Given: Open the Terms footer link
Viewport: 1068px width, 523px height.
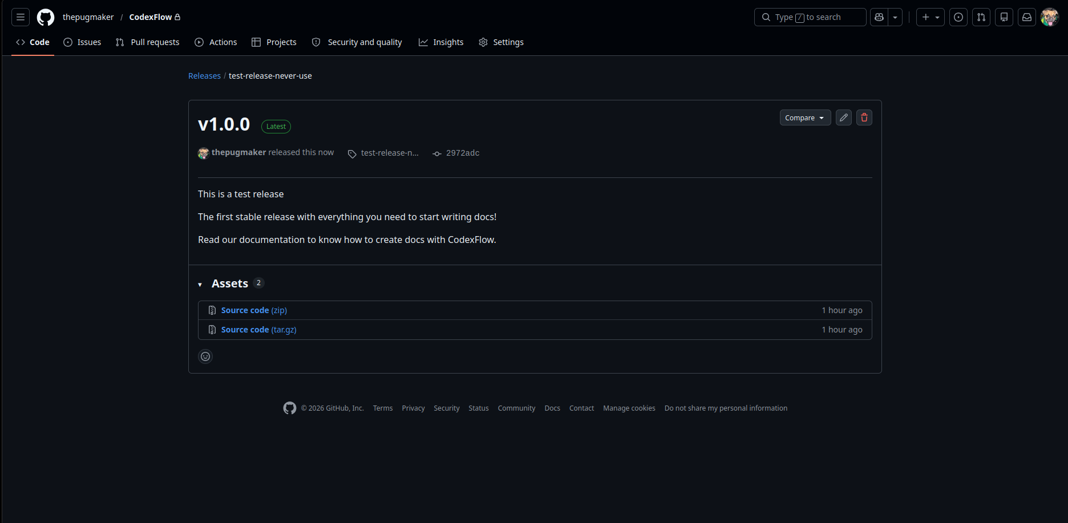Looking at the screenshot, I should pos(383,408).
